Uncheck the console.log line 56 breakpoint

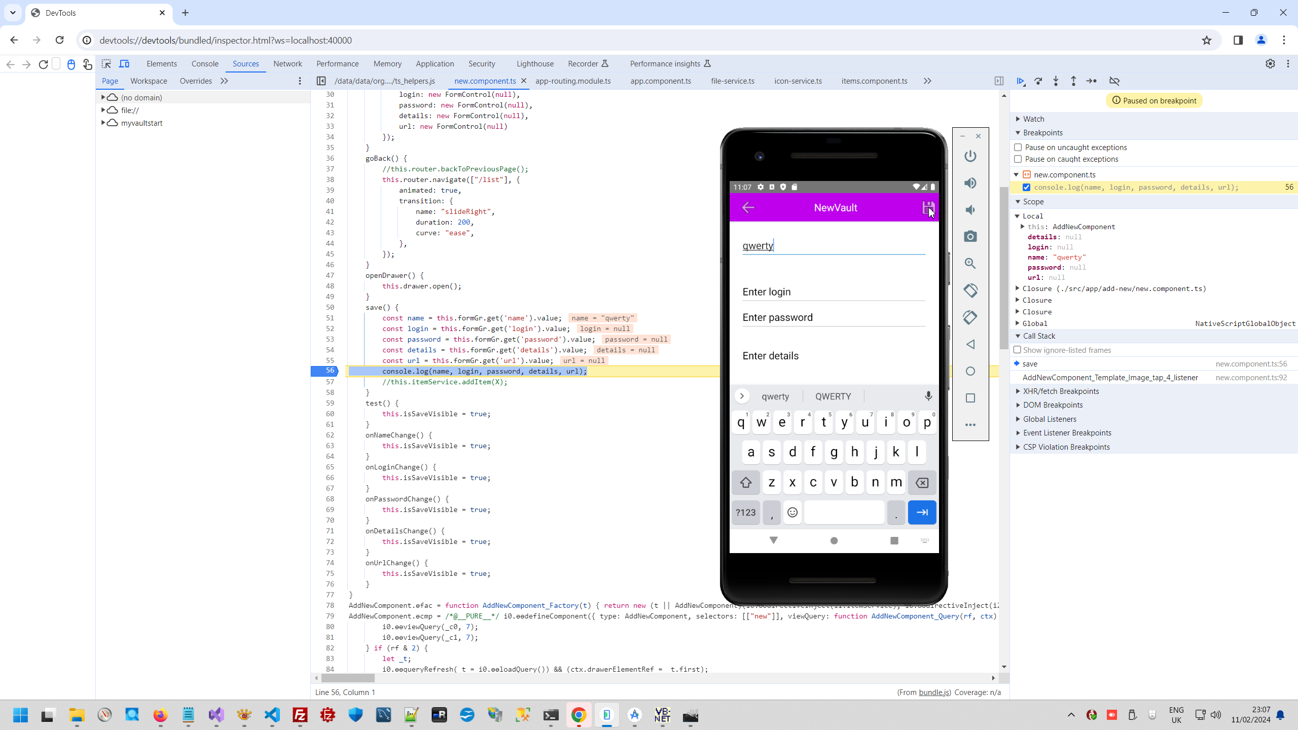pyautogui.click(x=1027, y=188)
